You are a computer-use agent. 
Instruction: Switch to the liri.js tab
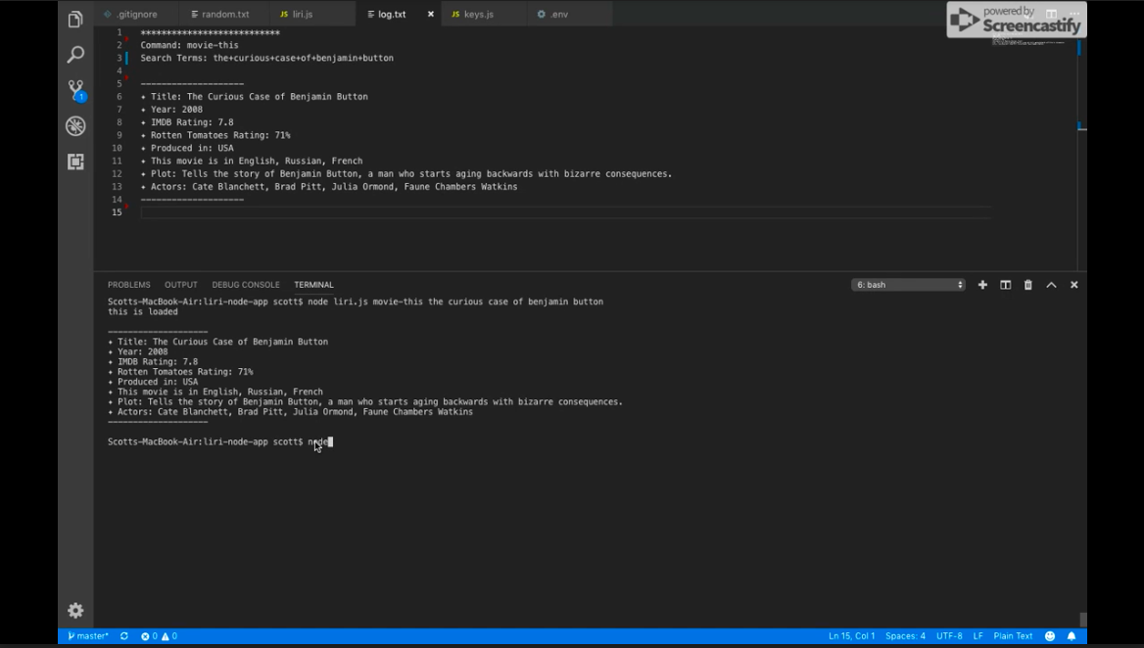click(302, 14)
